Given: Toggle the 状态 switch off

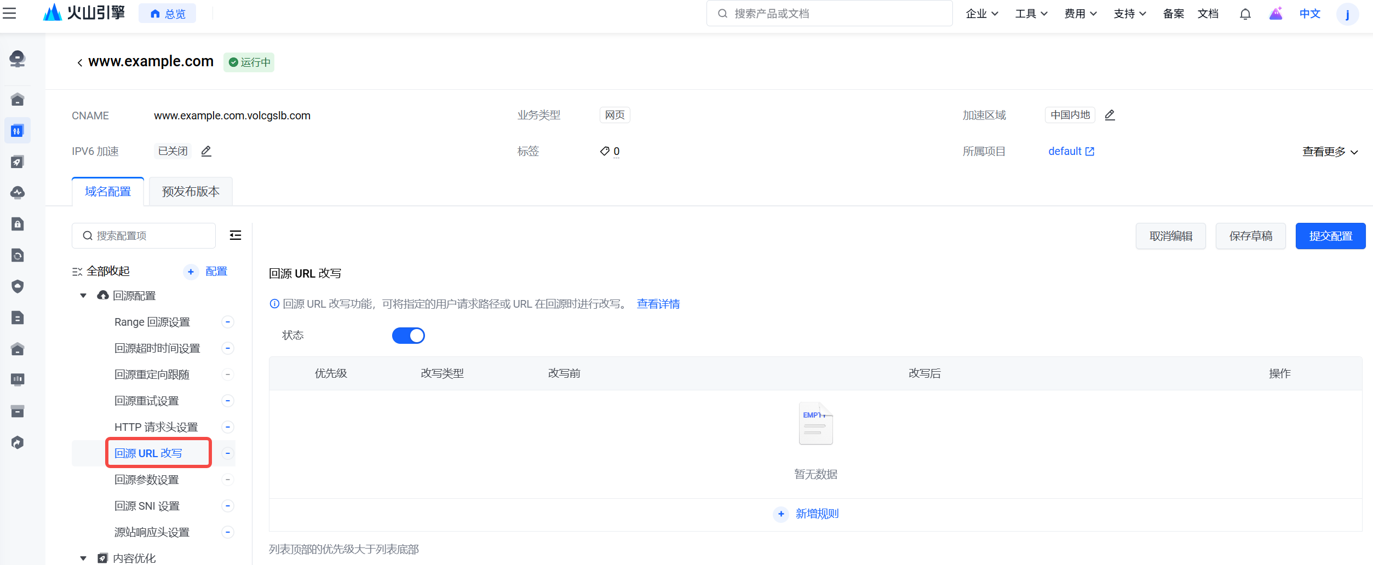Looking at the screenshot, I should (408, 336).
